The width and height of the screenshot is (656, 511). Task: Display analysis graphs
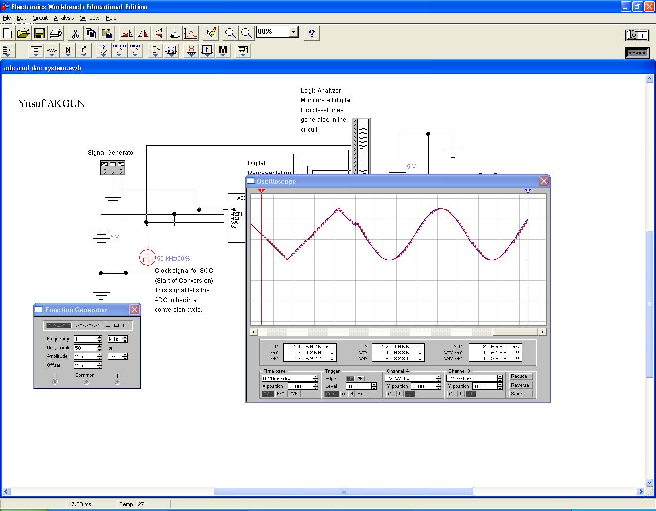click(x=191, y=33)
